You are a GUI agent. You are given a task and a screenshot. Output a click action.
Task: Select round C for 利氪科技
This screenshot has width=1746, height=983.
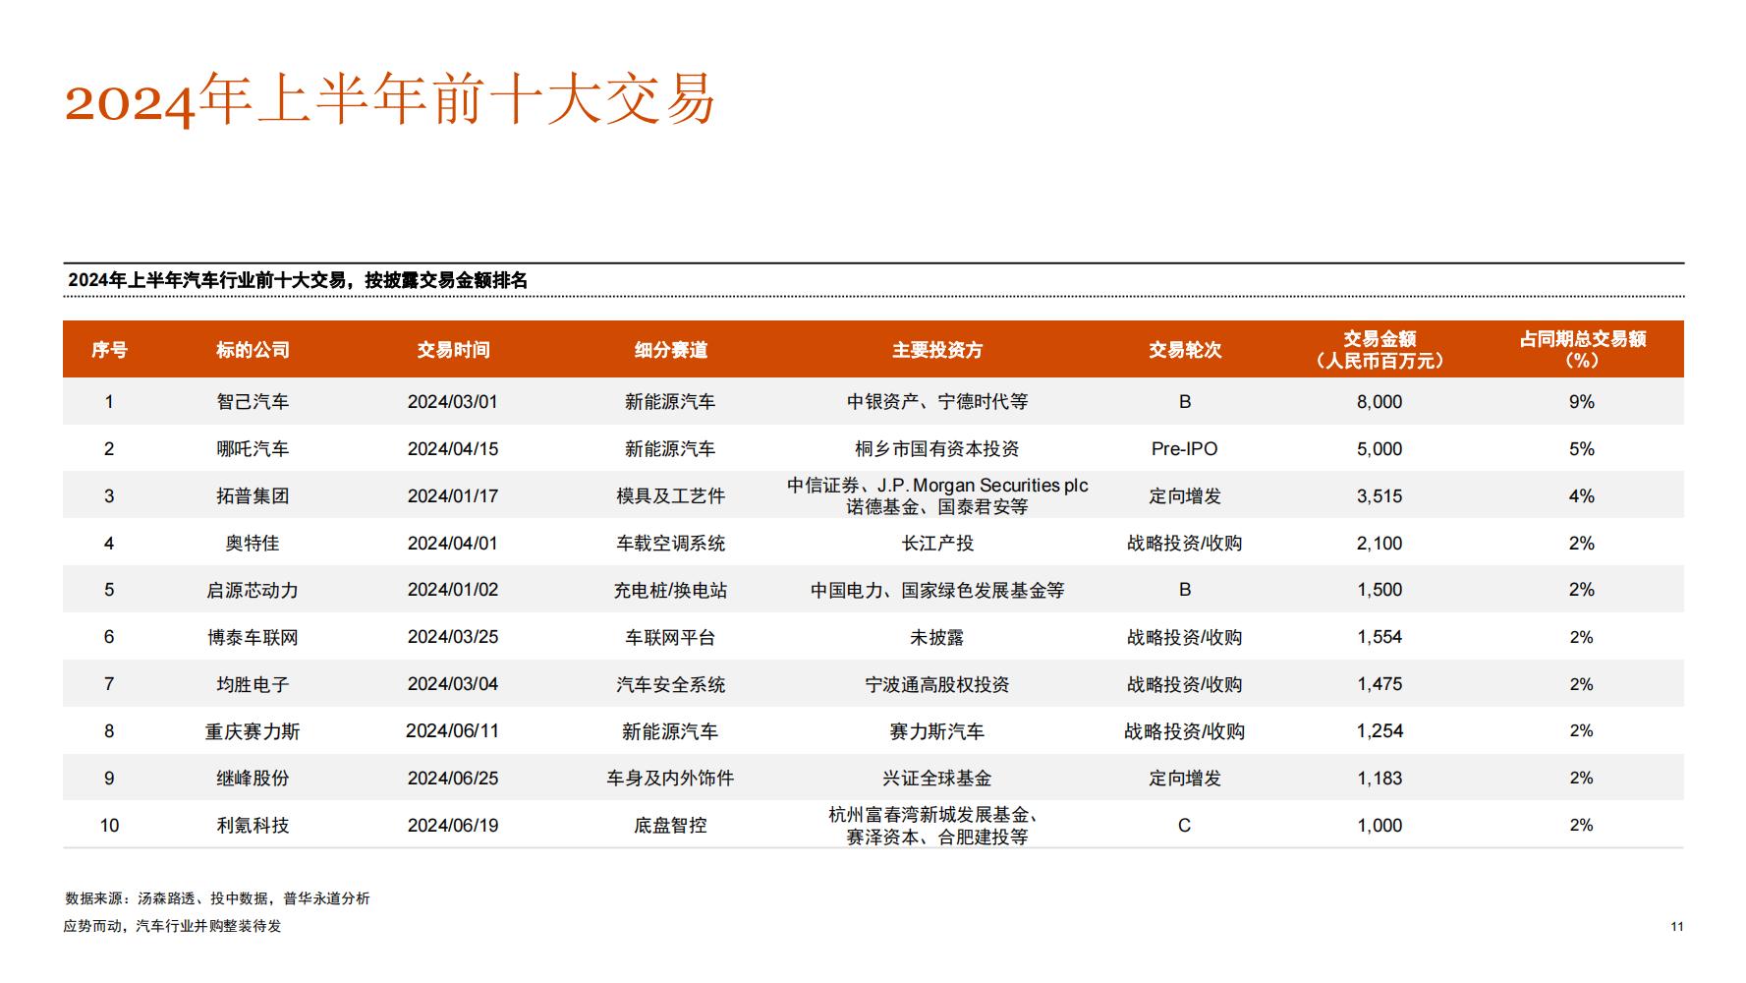pyautogui.click(x=1185, y=826)
